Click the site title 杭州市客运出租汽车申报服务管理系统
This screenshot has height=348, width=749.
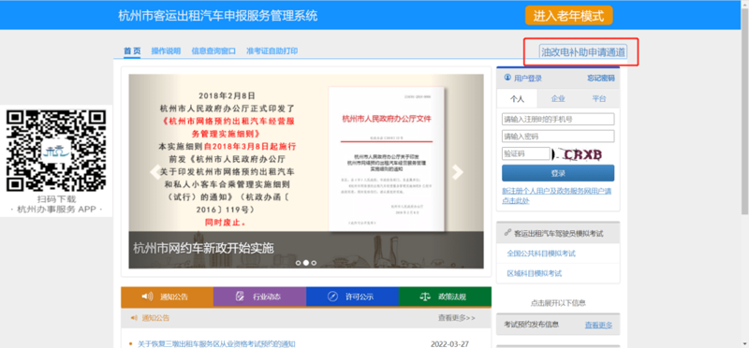coord(218,15)
